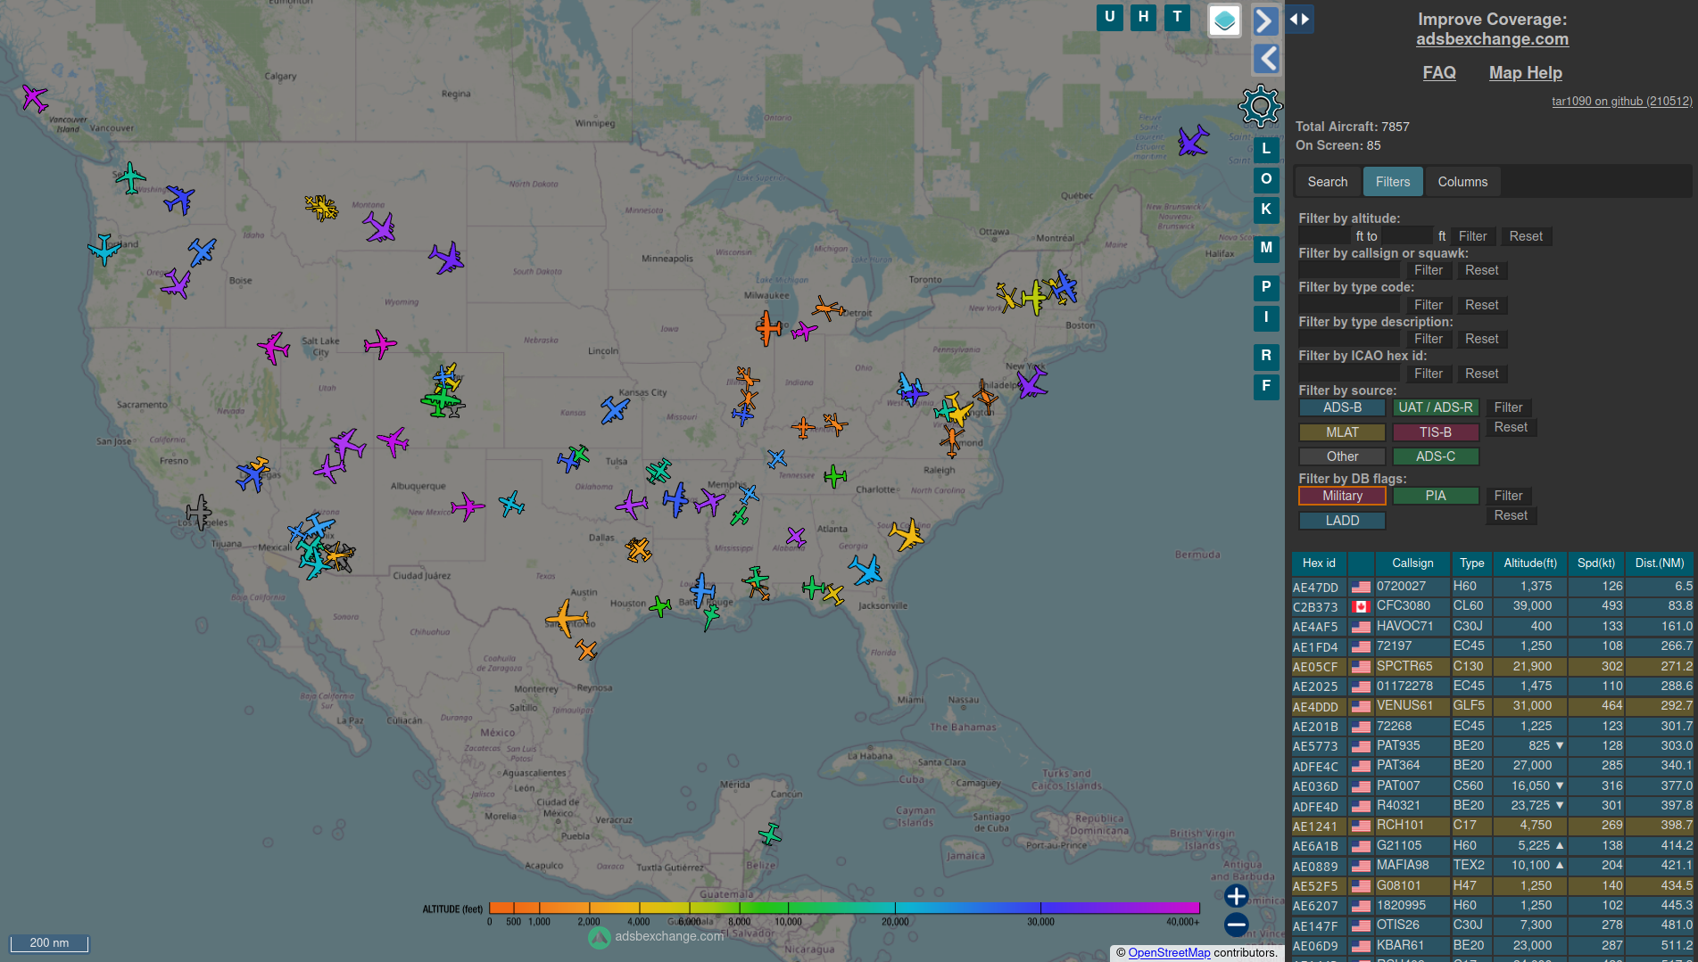Toggle the R map option button
Screen dimensions: 1698x962
[x=1266, y=357]
